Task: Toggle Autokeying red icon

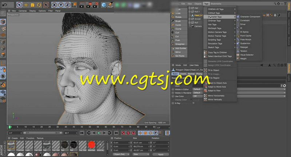Action: click(x=128, y=133)
